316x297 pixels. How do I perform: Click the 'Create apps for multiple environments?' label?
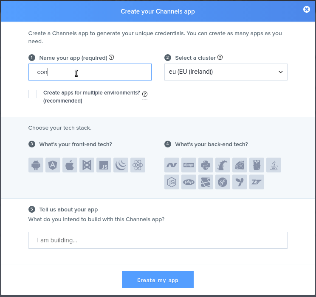tap(92, 97)
